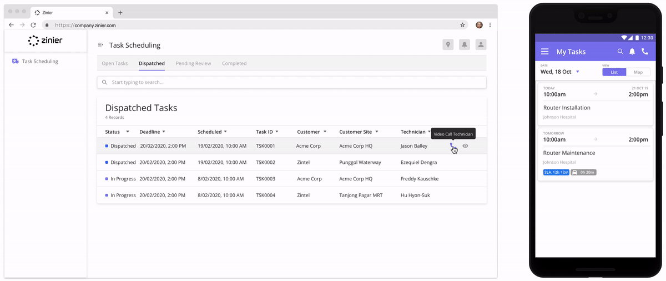Open Task Scheduling in the sidebar
This screenshot has width=666, height=281.
(35, 62)
